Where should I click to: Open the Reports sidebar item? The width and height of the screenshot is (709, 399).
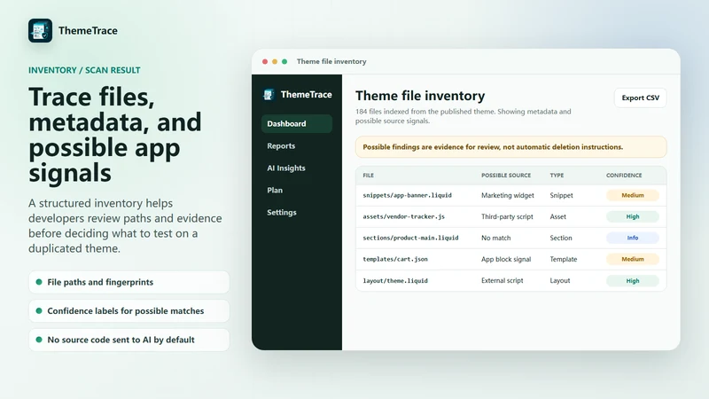point(281,145)
